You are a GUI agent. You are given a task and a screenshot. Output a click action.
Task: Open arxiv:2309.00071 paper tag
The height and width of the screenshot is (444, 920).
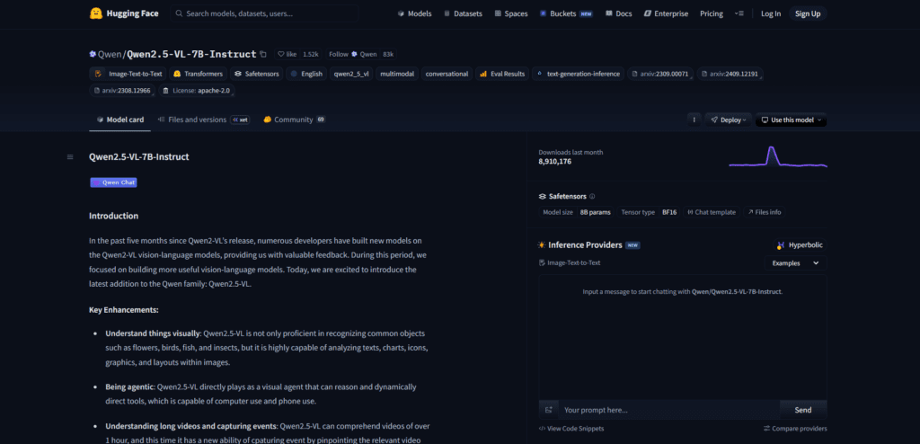[660, 74]
